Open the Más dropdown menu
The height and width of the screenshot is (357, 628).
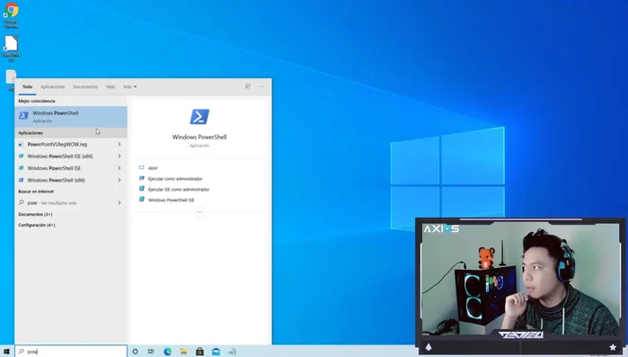coord(129,86)
